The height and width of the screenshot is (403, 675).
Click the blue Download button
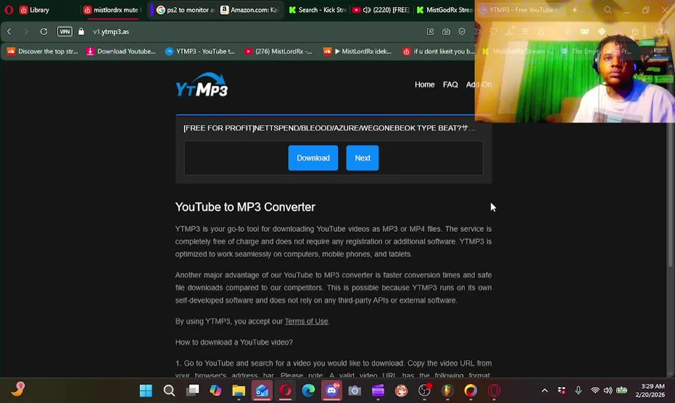[313, 158]
